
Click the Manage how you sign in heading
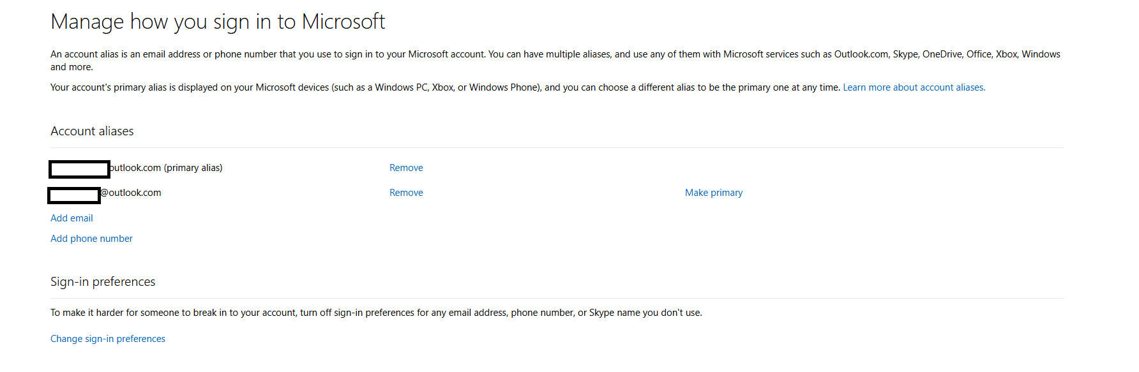tap(218, 22)
